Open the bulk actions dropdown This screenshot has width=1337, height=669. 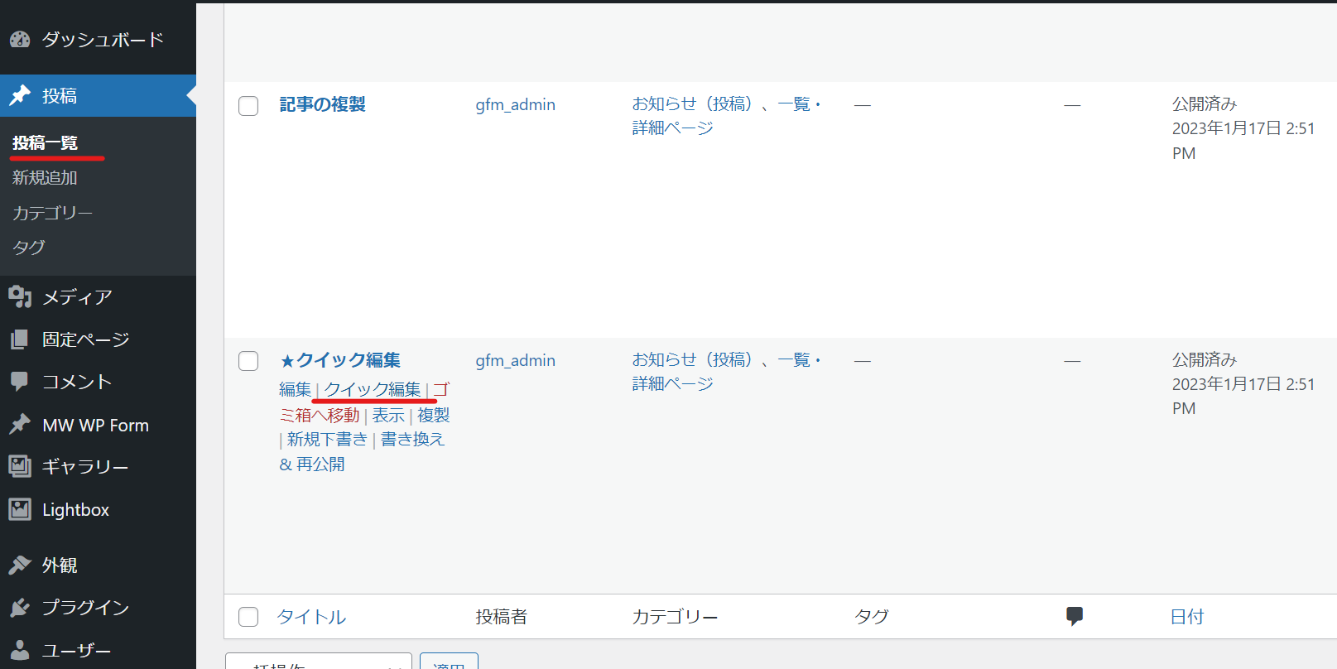[x=319, y=662]
